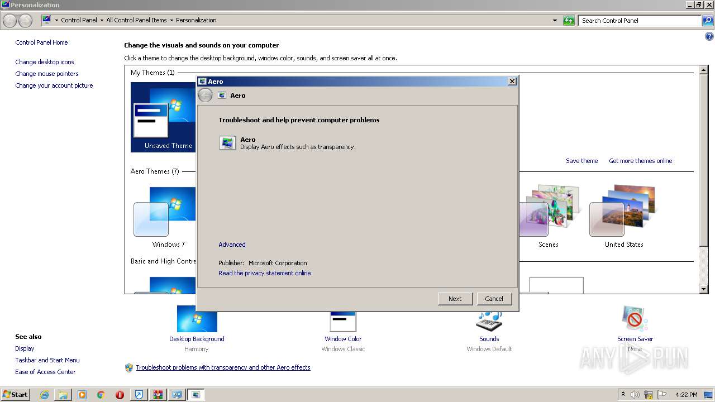Open the Window Color icon

click(343, 322)
